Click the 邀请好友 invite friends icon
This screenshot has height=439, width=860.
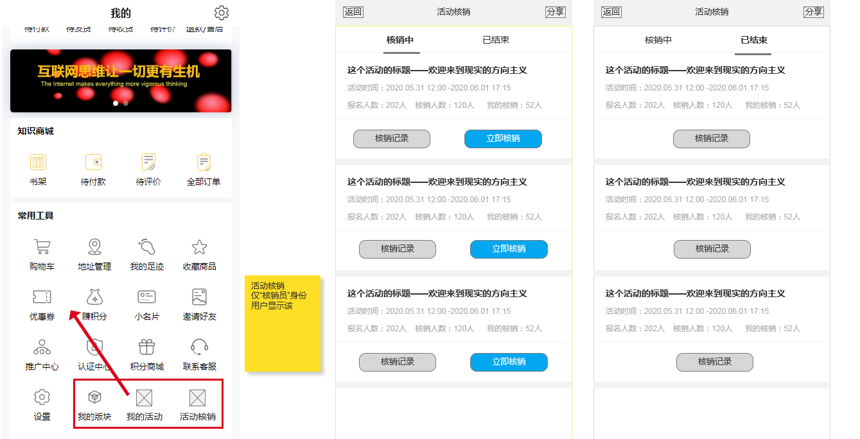(199, 297)
